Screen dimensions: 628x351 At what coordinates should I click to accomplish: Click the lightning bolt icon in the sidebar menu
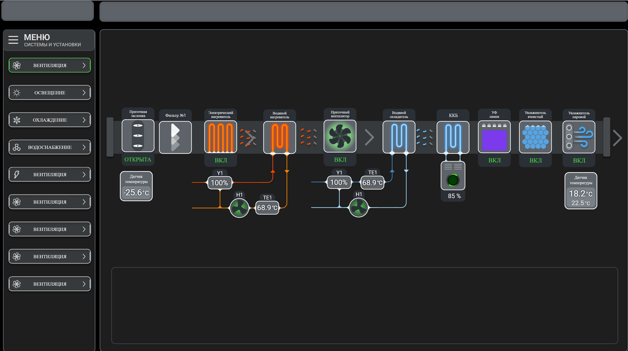coord(17,175)
